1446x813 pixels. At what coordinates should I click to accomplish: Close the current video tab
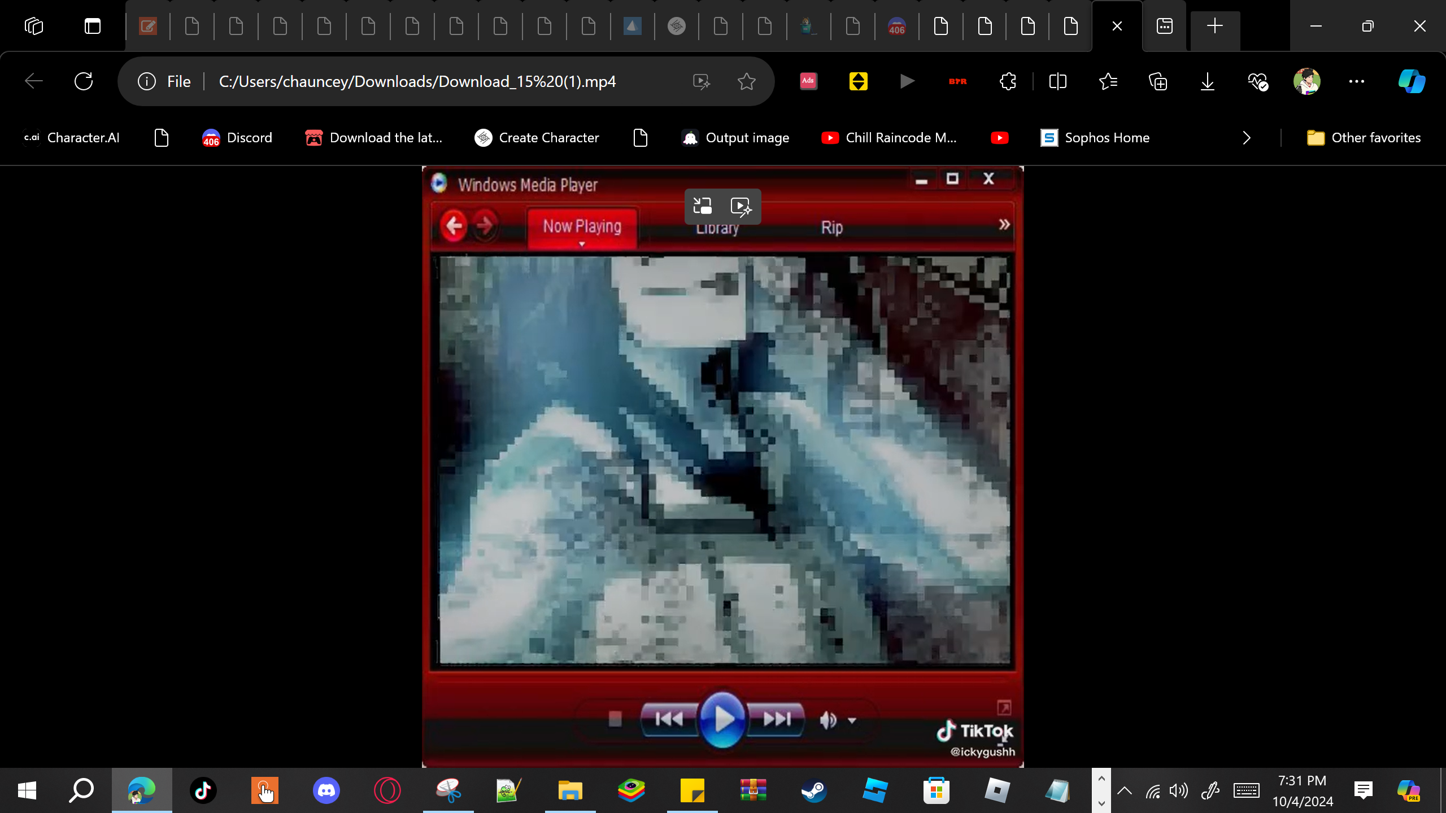click(1117, 26)
